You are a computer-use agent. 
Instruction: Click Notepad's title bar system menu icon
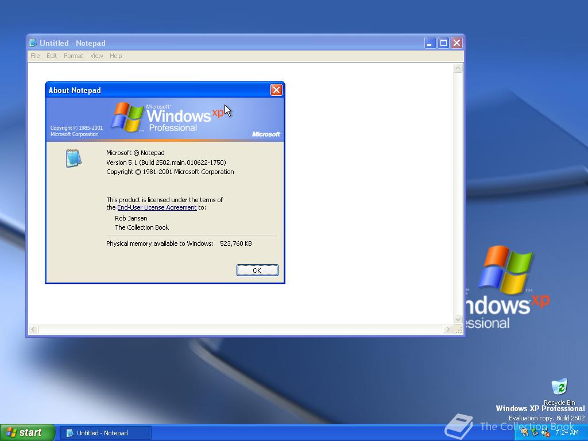[33, 43]
